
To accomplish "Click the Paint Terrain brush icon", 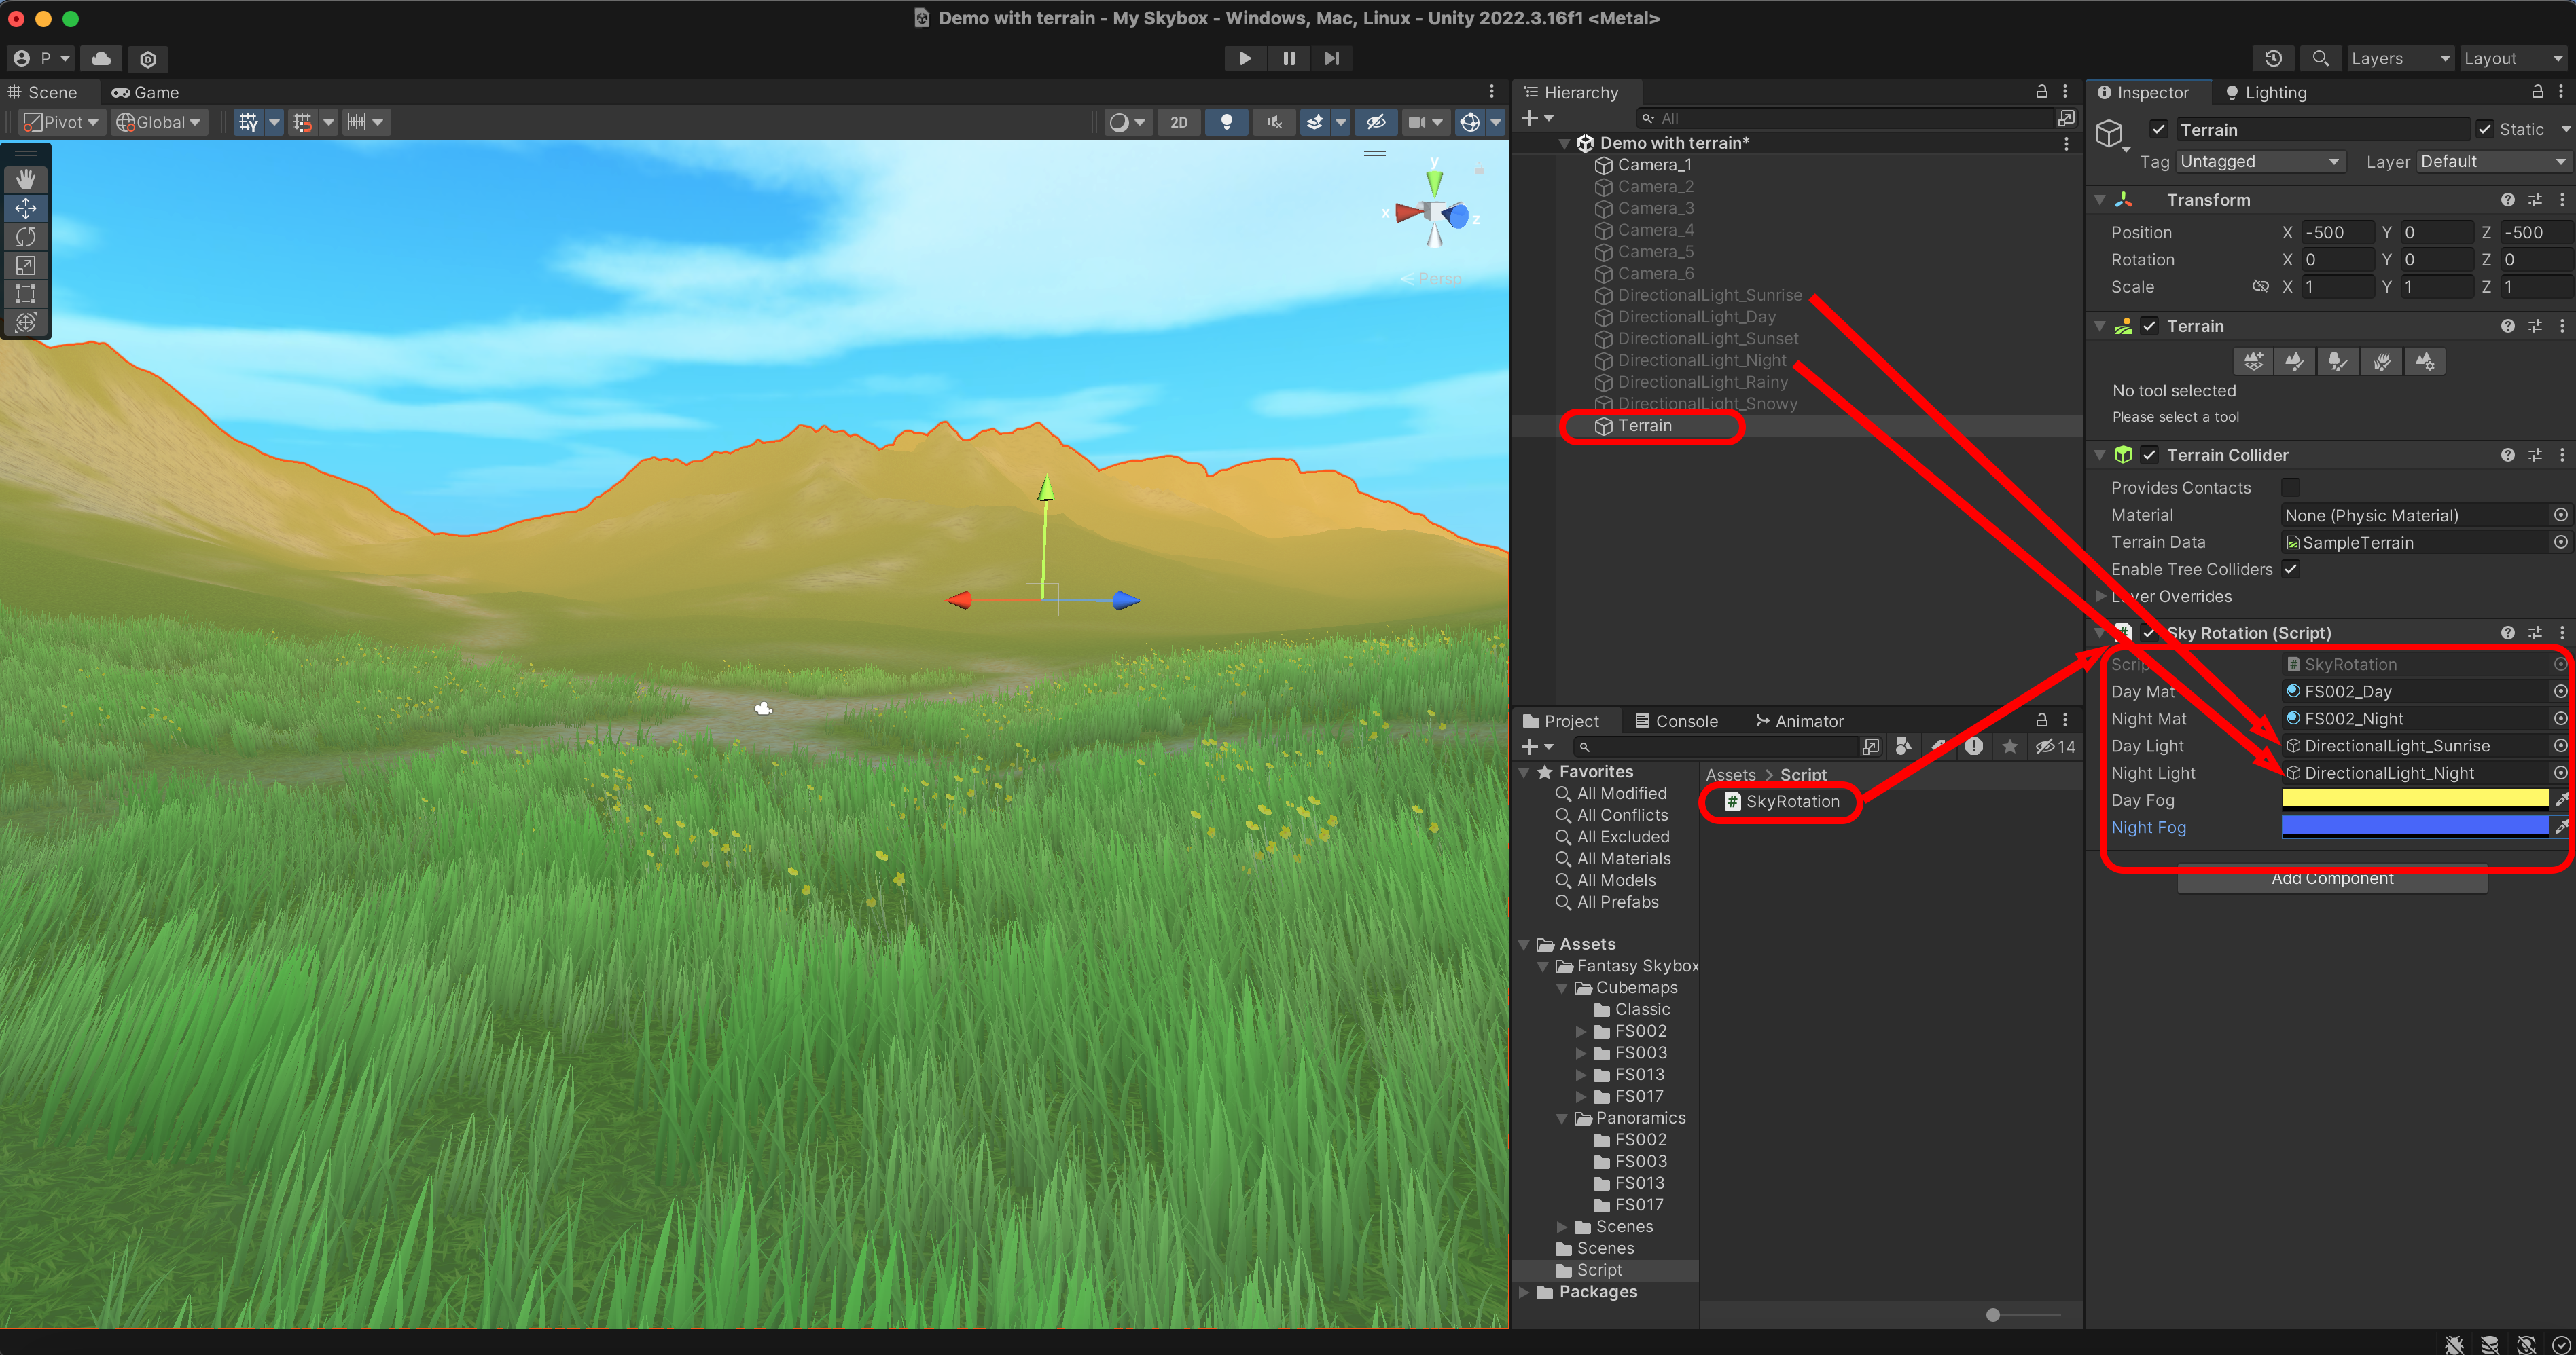I will 2295,360.
